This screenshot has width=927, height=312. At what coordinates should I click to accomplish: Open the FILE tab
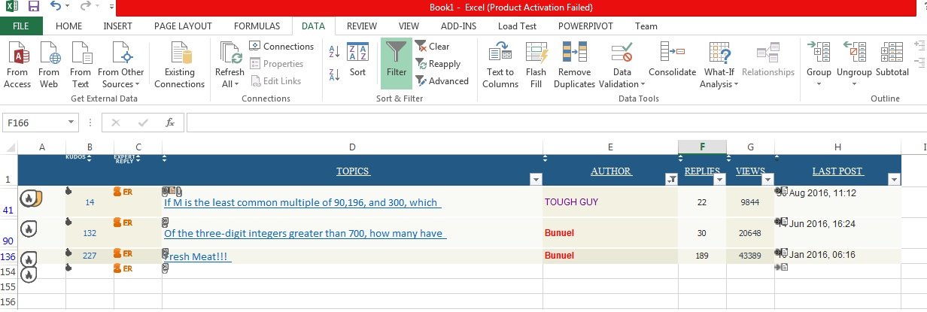click(x=21, y=26)
